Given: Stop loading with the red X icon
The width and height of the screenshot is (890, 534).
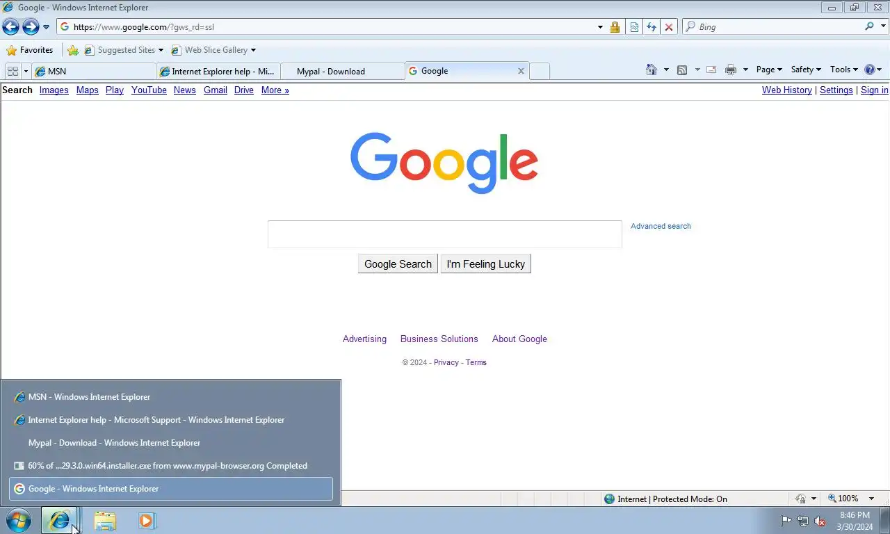Looking at the screenshot, I should point(669,27).
